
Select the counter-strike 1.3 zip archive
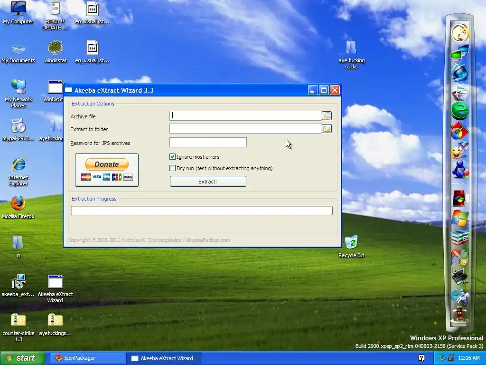click(x=19, y=328)
